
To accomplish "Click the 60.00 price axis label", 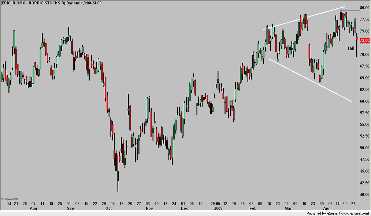I will pos(365,101).
